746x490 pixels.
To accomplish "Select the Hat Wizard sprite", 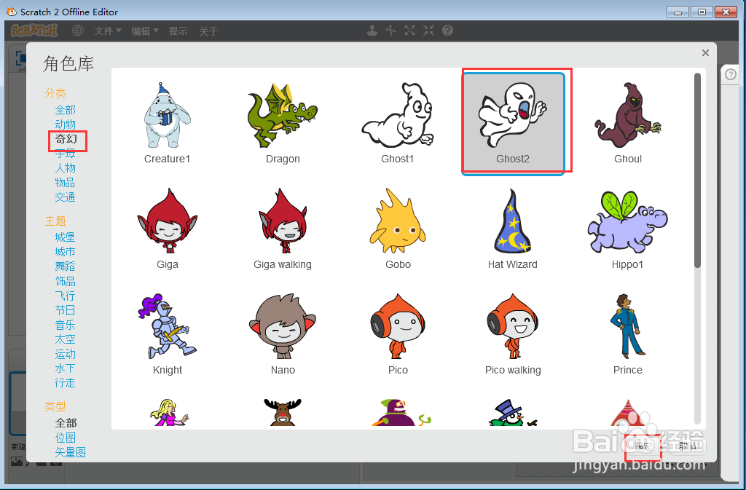I will (x=513, y=229).
